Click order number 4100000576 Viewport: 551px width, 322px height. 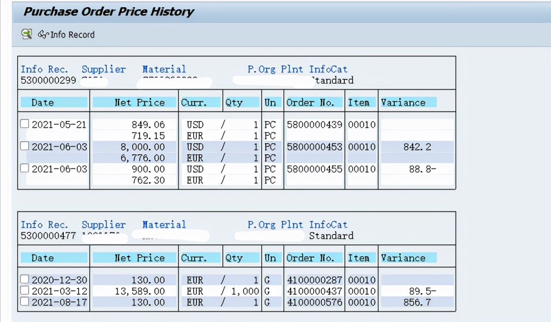pyautogui.click(x=314, y=303)
